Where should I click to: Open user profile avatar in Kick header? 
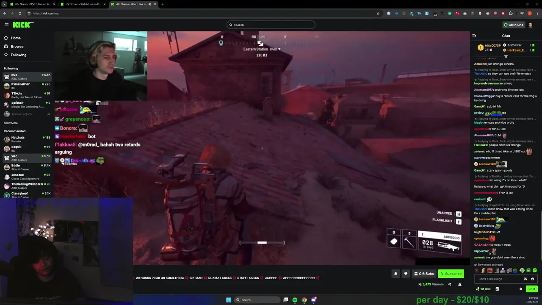click(x=530, y=25)
